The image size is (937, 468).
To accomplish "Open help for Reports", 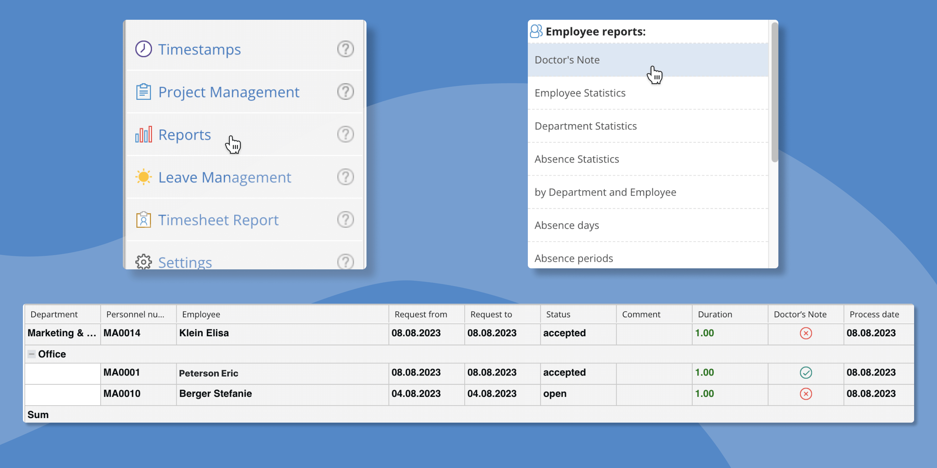I will (x=345, y=135).
